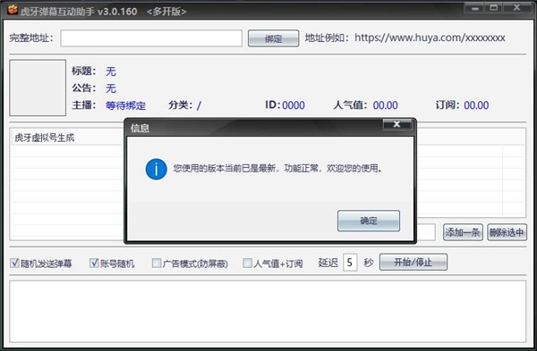Click the 绑定 button
This screenshot has height=351, width=537.
pyautogui.click(x=273, y=38)
